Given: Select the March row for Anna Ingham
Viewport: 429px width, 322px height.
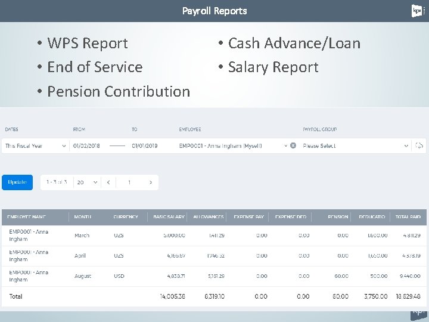Looking at the screenshot, I should (x=214, y=236).
